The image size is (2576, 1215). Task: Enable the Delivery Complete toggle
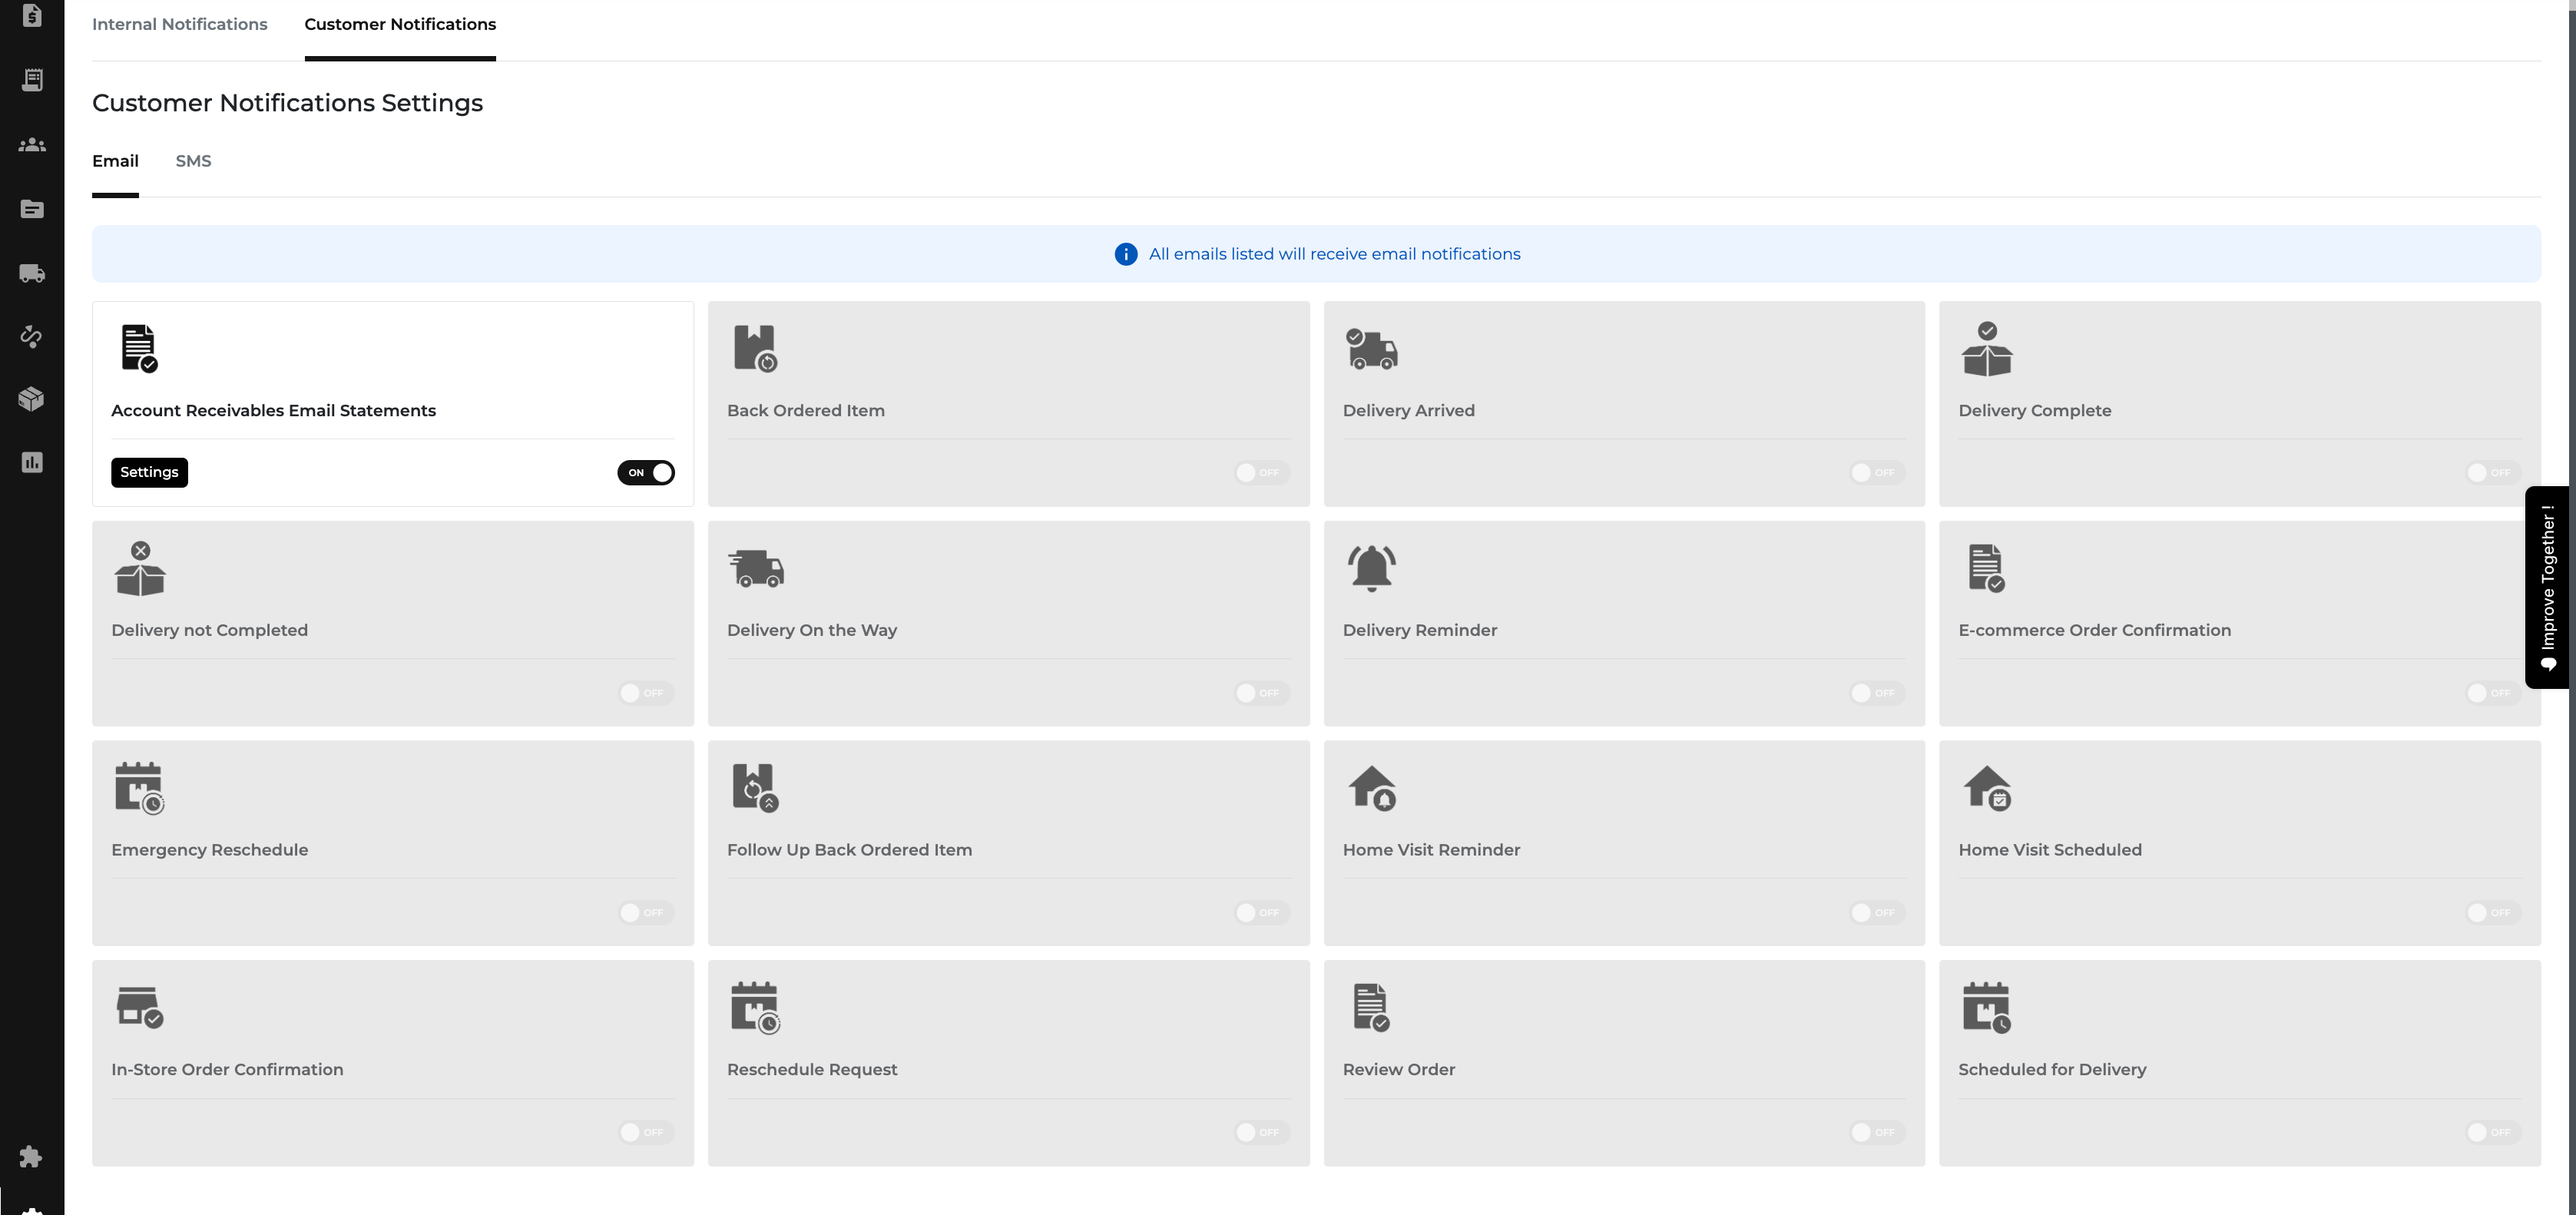tap(2493, 473)
